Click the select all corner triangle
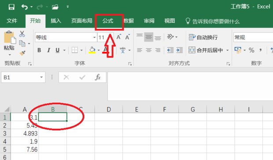 click(x=7, y=110)
